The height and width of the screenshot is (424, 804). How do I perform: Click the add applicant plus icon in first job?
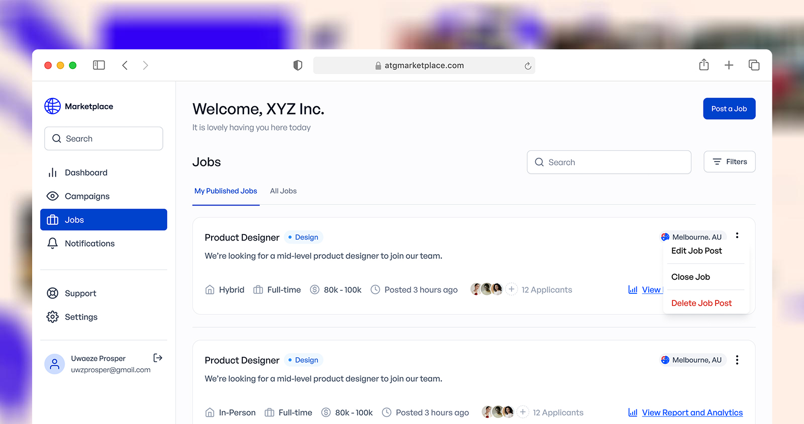pos(511,289)
